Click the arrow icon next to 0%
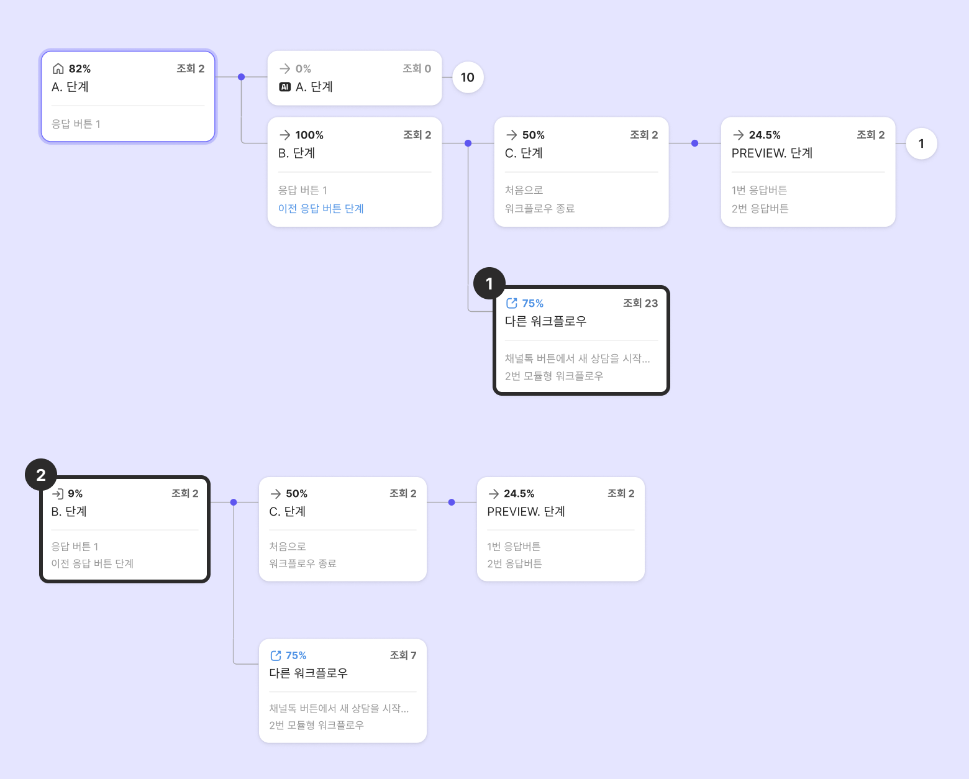The image size is (969, 779). (285, 68)
